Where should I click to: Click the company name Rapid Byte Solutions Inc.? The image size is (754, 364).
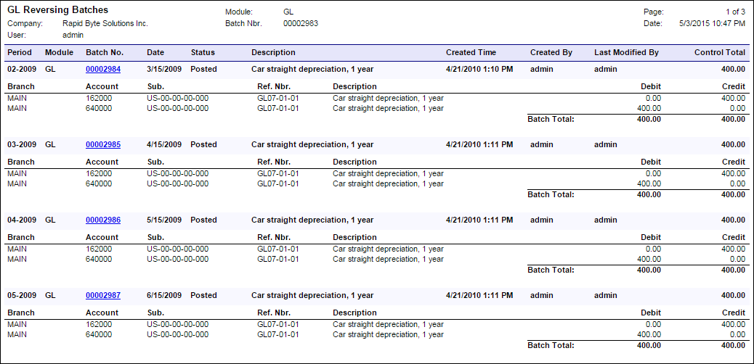pyautogui.click(x=105, y=23)
